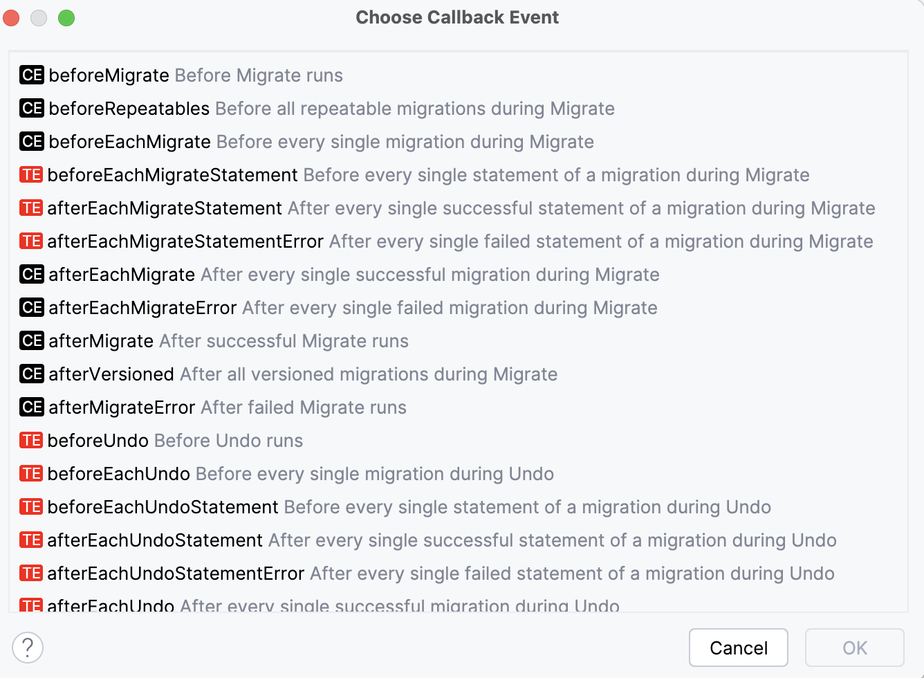Choose the beforeRepeatables callback event
Screen dimensions: 924x678
[128, 109]
